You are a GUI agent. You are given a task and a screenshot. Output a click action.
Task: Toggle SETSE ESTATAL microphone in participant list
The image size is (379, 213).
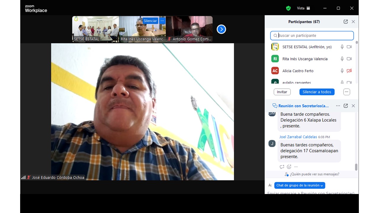pyautogui.click(x=342, y=47)
